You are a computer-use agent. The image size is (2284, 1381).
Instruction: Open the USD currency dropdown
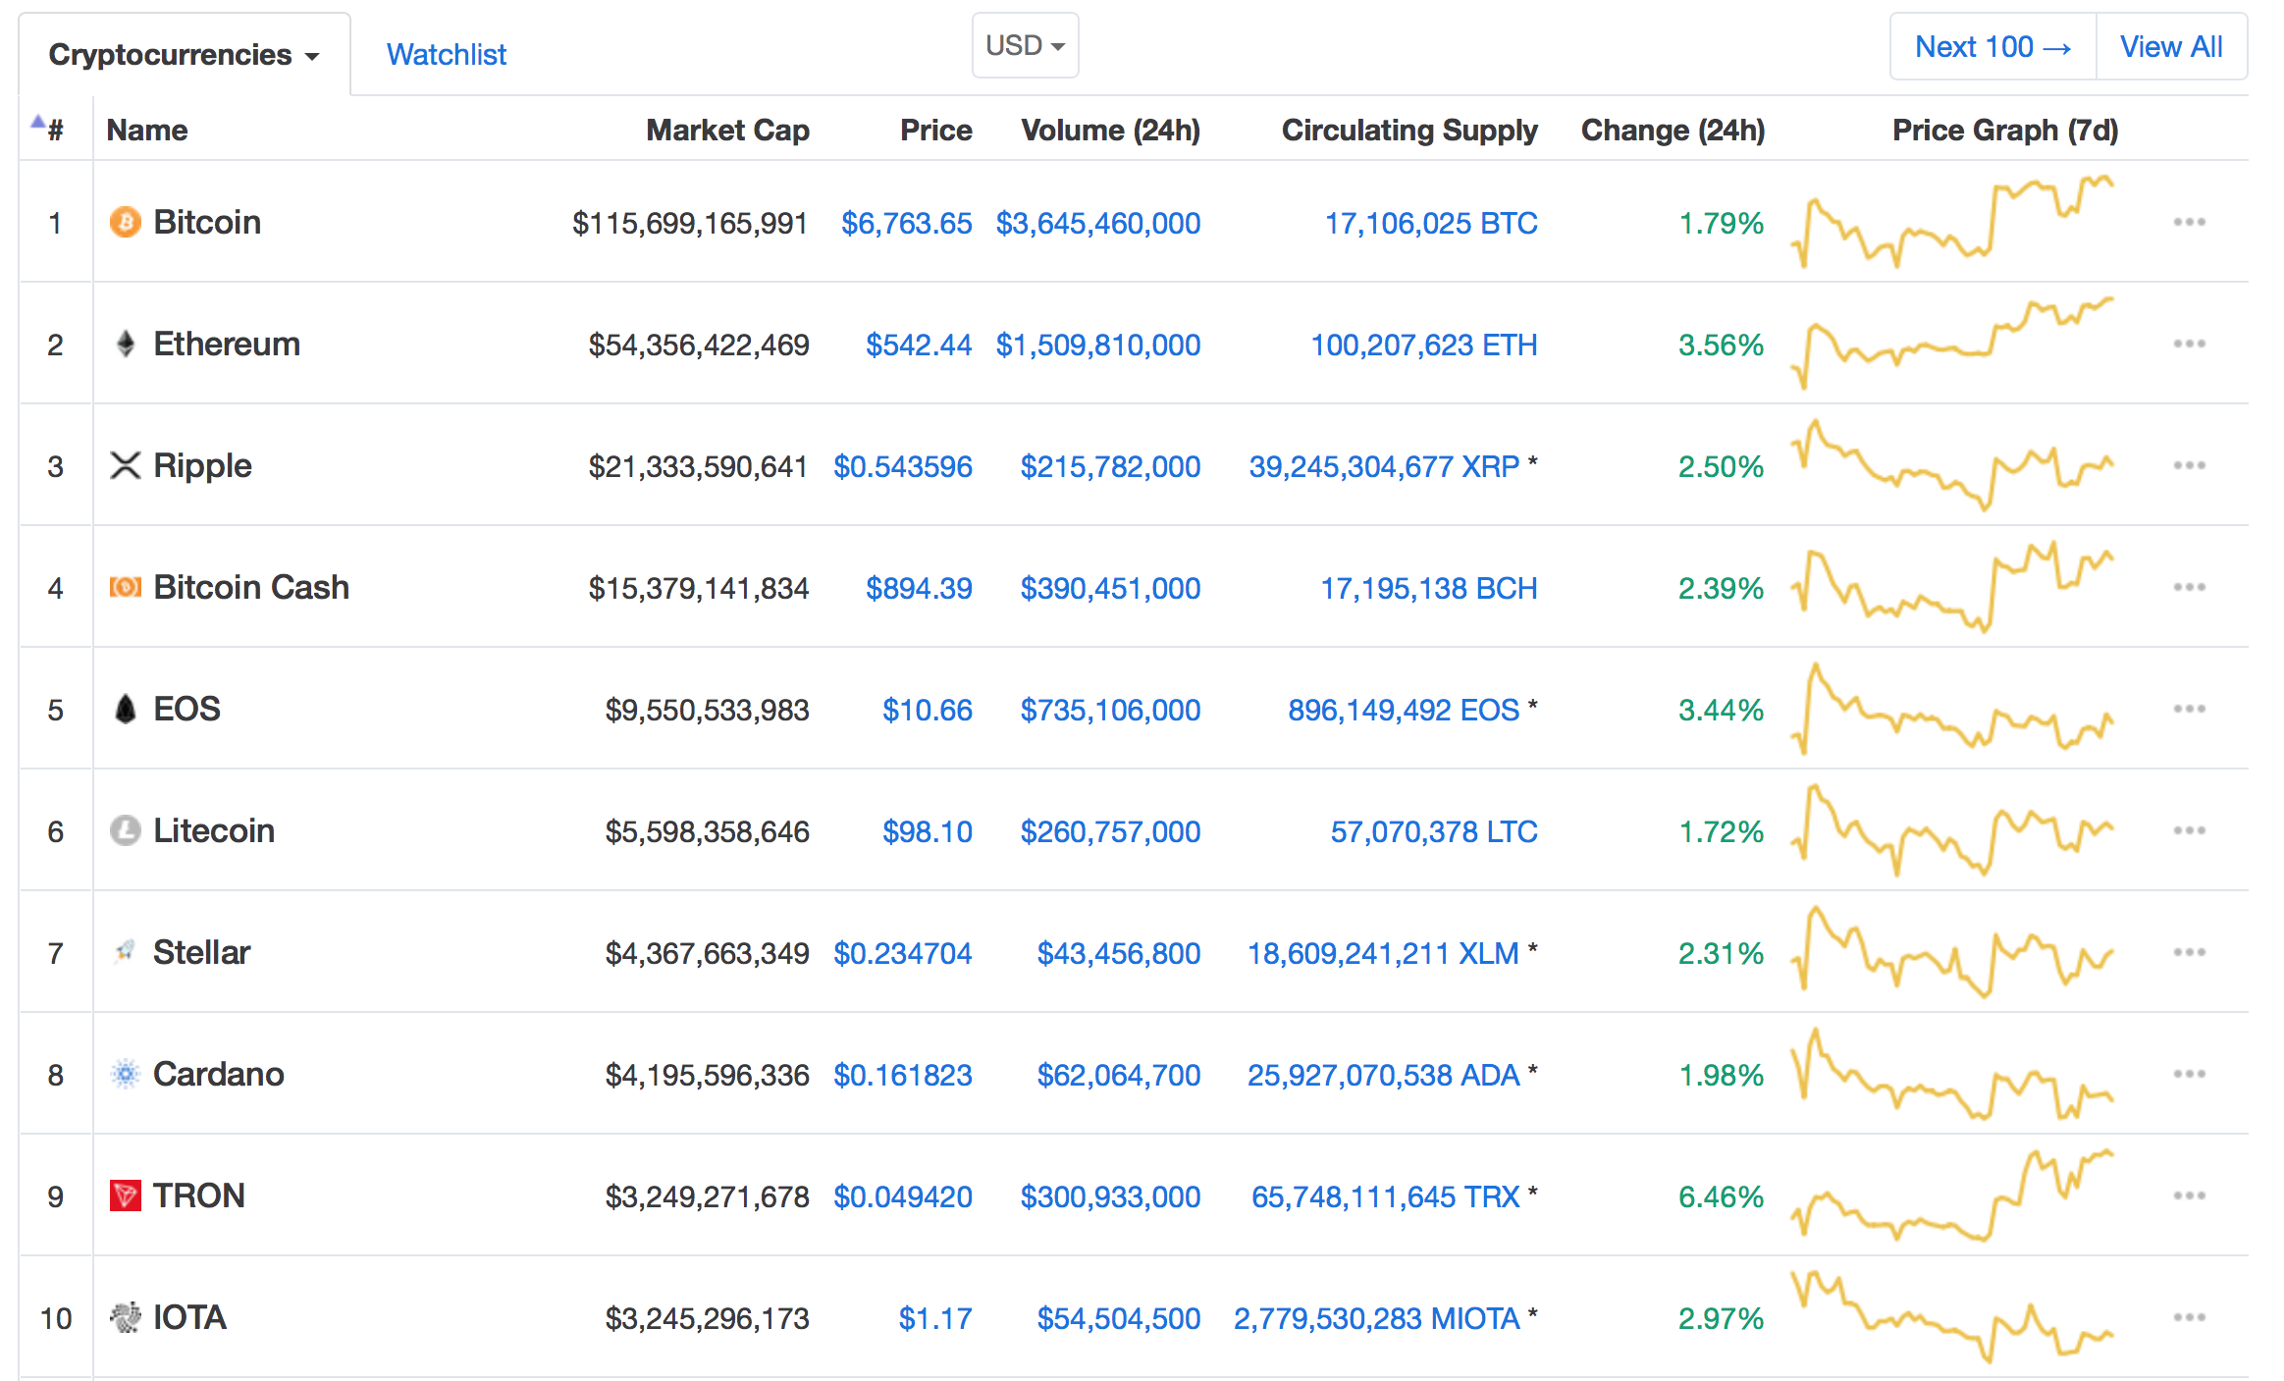coord(1025,46)
